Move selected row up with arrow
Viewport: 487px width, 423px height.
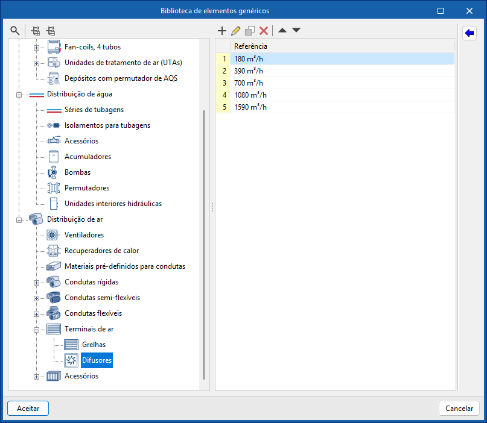coord(282,30)
